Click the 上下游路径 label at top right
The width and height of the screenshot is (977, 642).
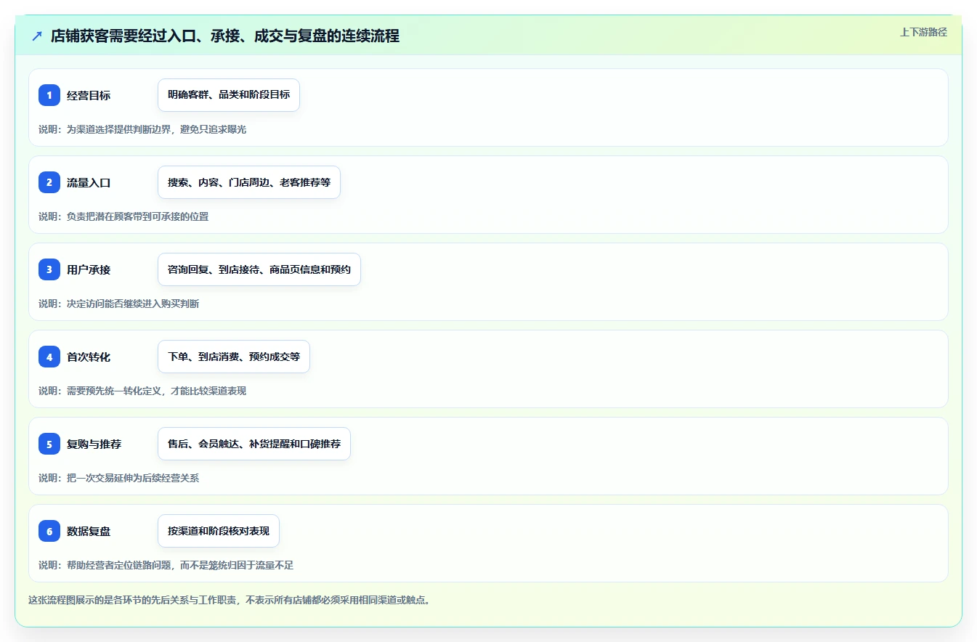[923, 32]
